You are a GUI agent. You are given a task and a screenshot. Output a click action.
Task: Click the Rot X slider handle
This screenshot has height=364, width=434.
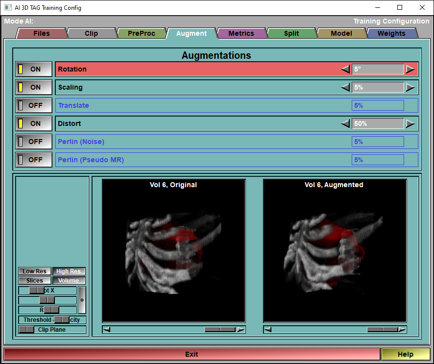(37, 291)
